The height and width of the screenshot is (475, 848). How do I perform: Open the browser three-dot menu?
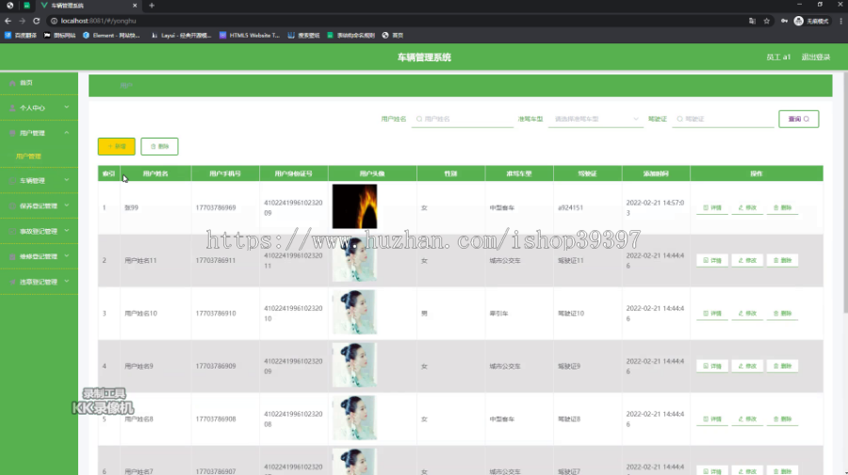[x=840, y=21]
